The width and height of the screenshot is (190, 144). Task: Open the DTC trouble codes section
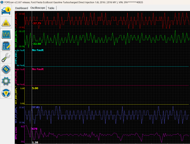7,22
